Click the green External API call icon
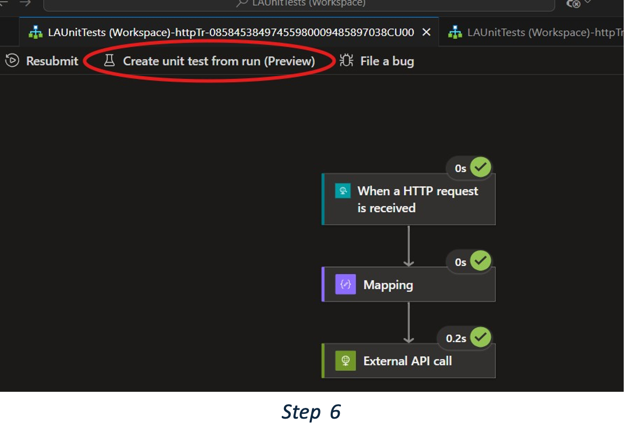Screen dimensions: 628x438 tap(345, 361)
